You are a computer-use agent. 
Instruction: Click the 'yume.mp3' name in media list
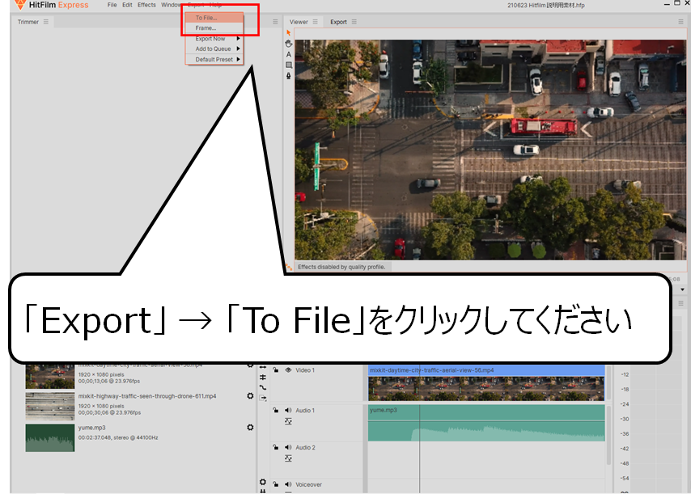[91, 427]
